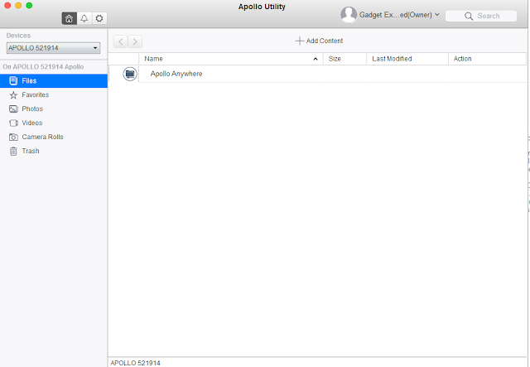
Task: Sort by the Last Modified column
Action: (x=407, y=59)
